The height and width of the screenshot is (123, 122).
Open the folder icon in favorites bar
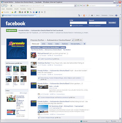(31, 12)
